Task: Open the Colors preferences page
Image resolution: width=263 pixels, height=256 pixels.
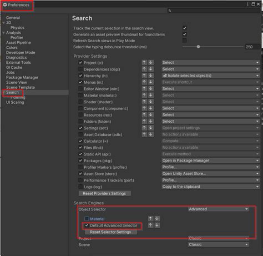Action: (12, 48)
